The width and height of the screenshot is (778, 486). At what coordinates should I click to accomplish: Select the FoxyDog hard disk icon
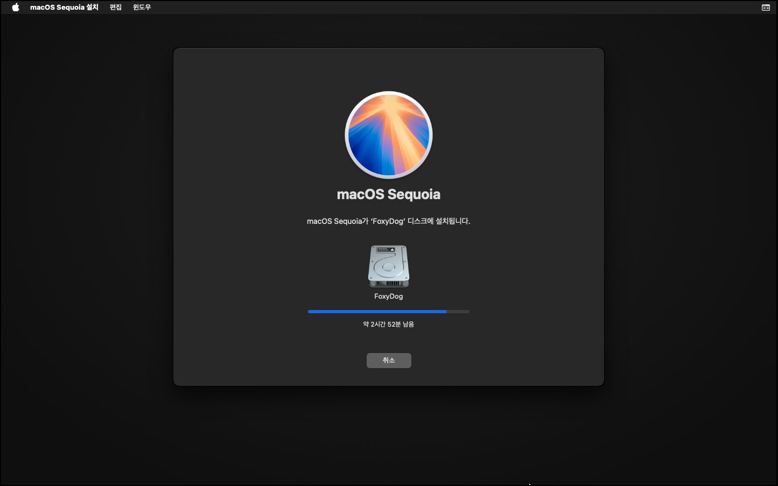[389, 266]
